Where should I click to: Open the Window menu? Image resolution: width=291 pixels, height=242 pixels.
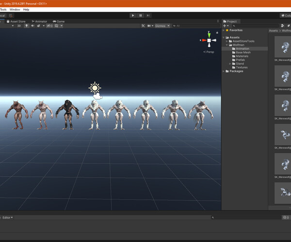[15, 10]
